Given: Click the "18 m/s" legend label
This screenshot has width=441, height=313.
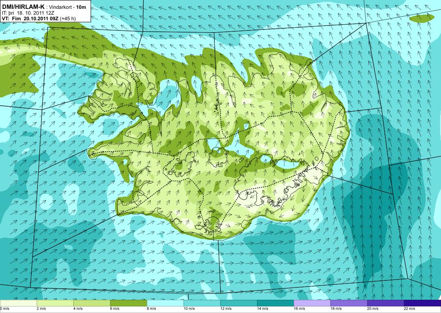Looking at the screenshot, I should (336, 309).
